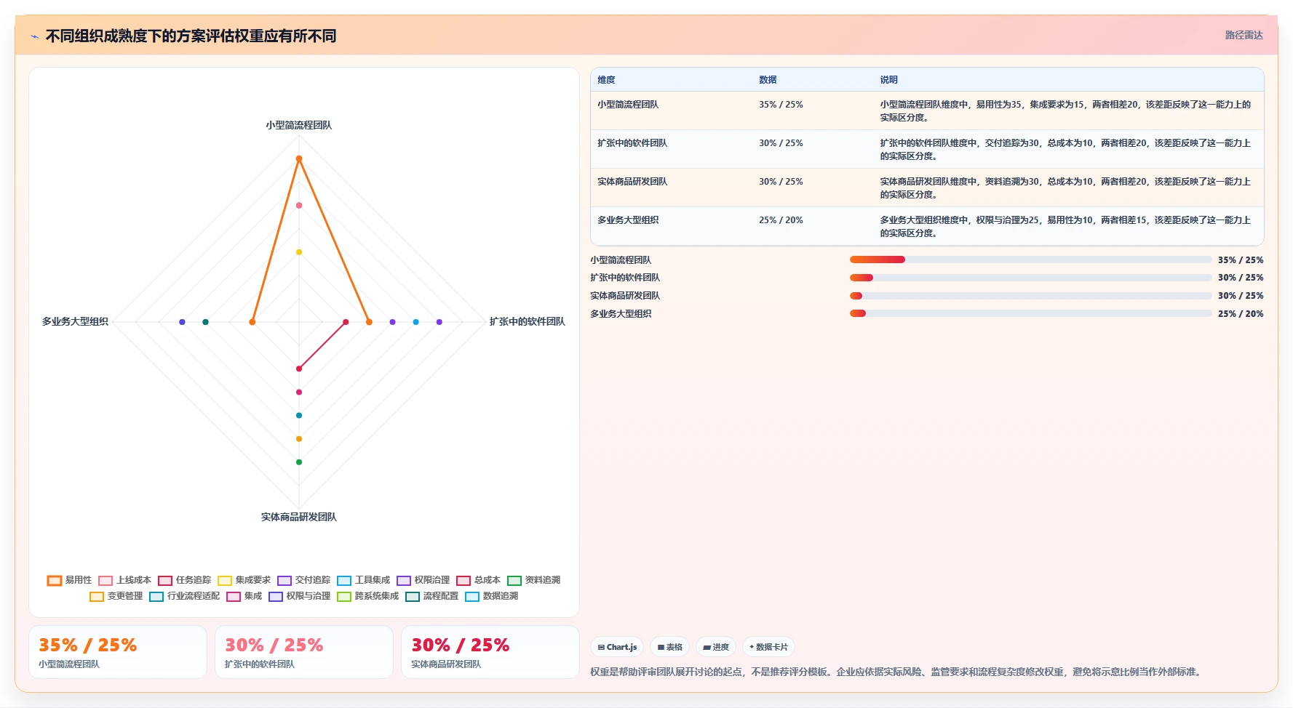Viewport: 1293px width, 708px height.
Task: Select the 实体商品研发团队 table row name
Action: click(632, 182)
